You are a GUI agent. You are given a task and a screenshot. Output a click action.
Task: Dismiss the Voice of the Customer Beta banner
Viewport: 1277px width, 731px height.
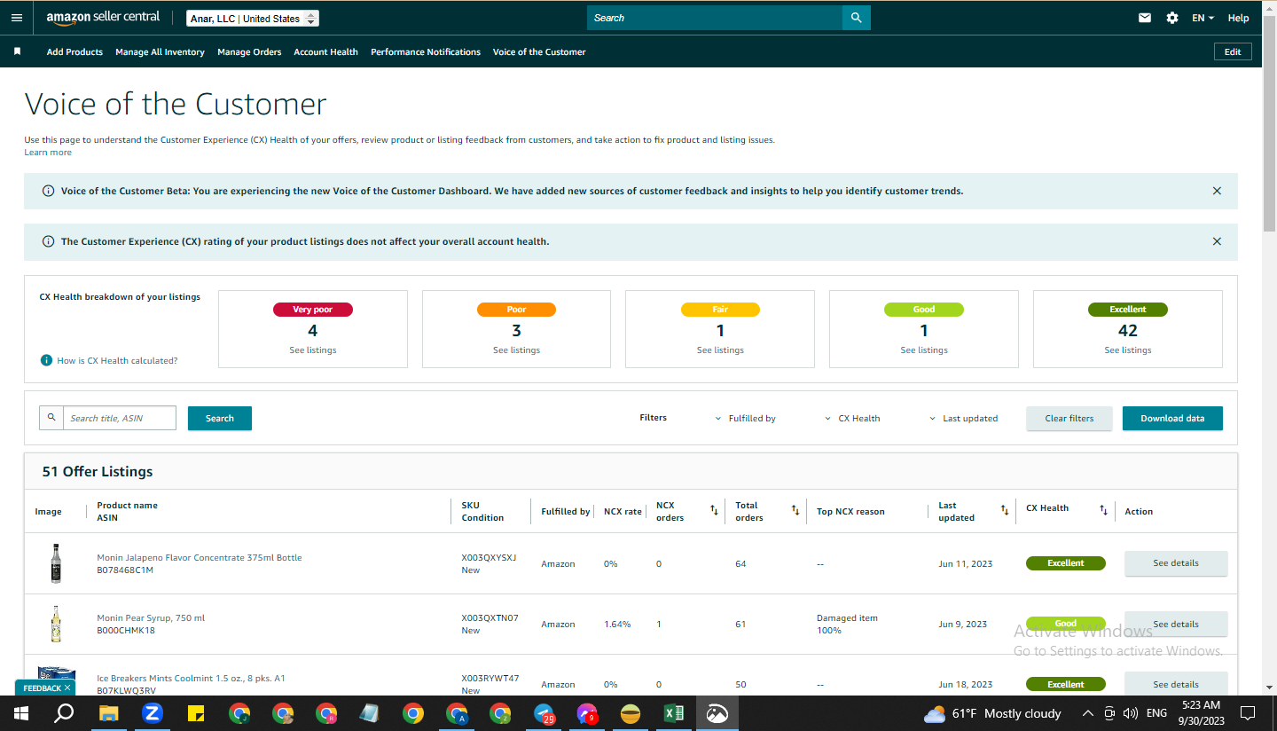pos(1217,191)
